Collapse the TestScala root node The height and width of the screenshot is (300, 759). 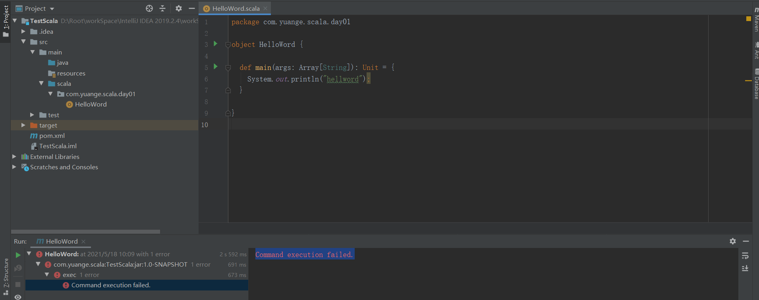[15, 20]
